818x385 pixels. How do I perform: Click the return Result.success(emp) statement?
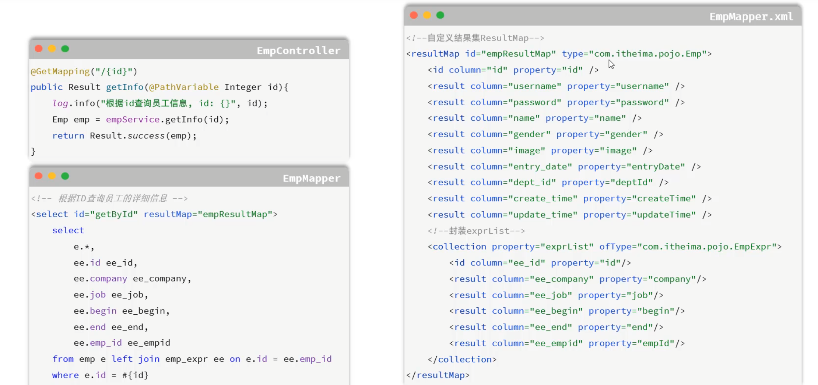point(124,135)
